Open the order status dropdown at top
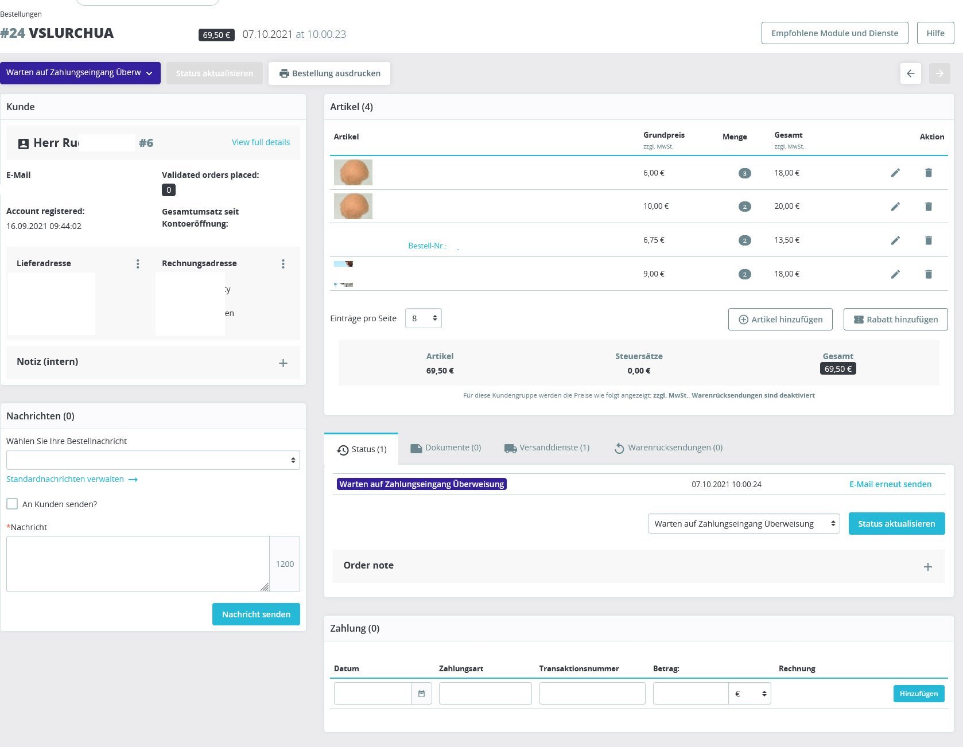Image resolution: width=963 pixels, height=747 pixels. pos(80,73)
